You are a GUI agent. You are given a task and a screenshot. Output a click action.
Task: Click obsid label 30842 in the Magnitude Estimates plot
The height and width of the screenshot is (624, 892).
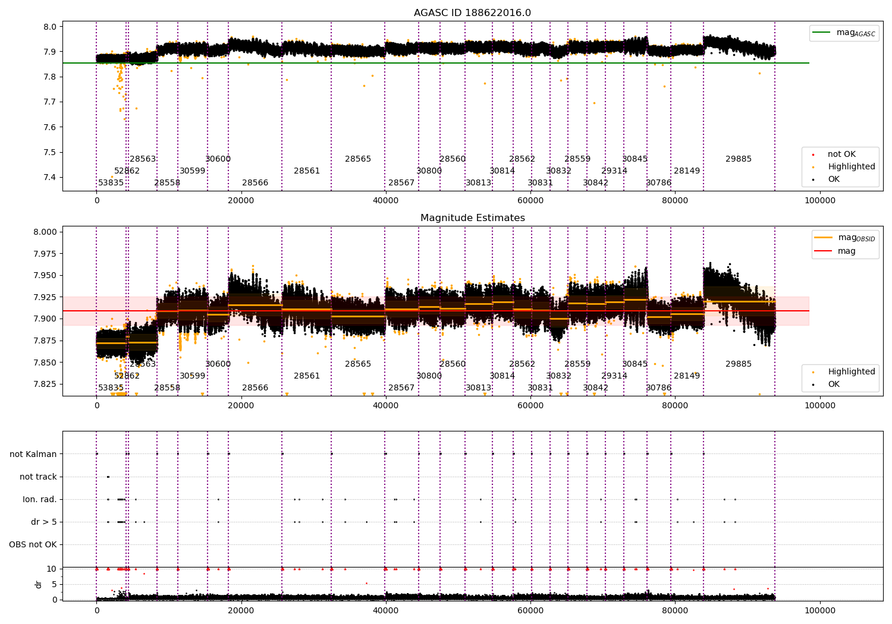(596, 388)
